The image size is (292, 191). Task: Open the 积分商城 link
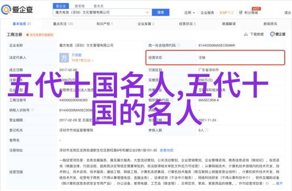point(251,13)
